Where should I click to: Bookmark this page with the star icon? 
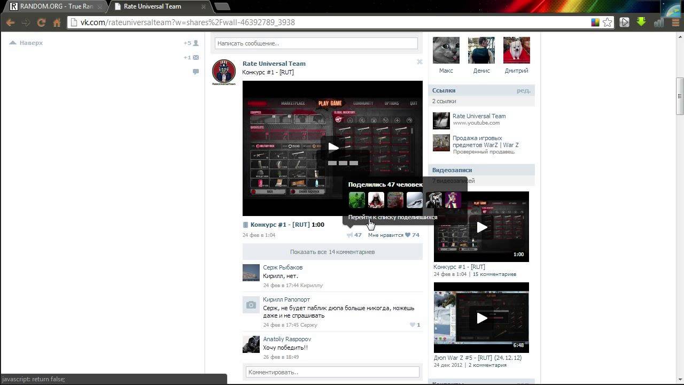click(x=607, y=22)
